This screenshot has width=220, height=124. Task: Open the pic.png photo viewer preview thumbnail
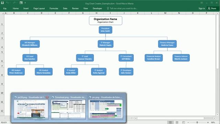[106, 110]
